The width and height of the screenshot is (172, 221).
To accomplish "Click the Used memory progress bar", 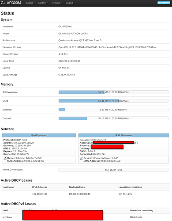I will pyautogui.click(x=113, y=101).
